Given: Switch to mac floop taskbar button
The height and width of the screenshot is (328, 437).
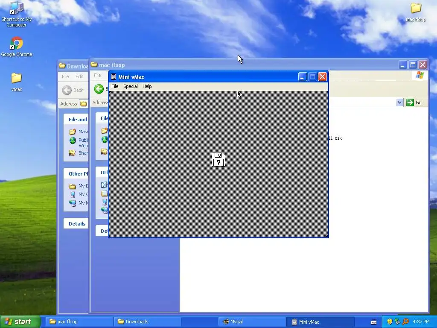Looking at the screenshot, I should click(79, 322).
